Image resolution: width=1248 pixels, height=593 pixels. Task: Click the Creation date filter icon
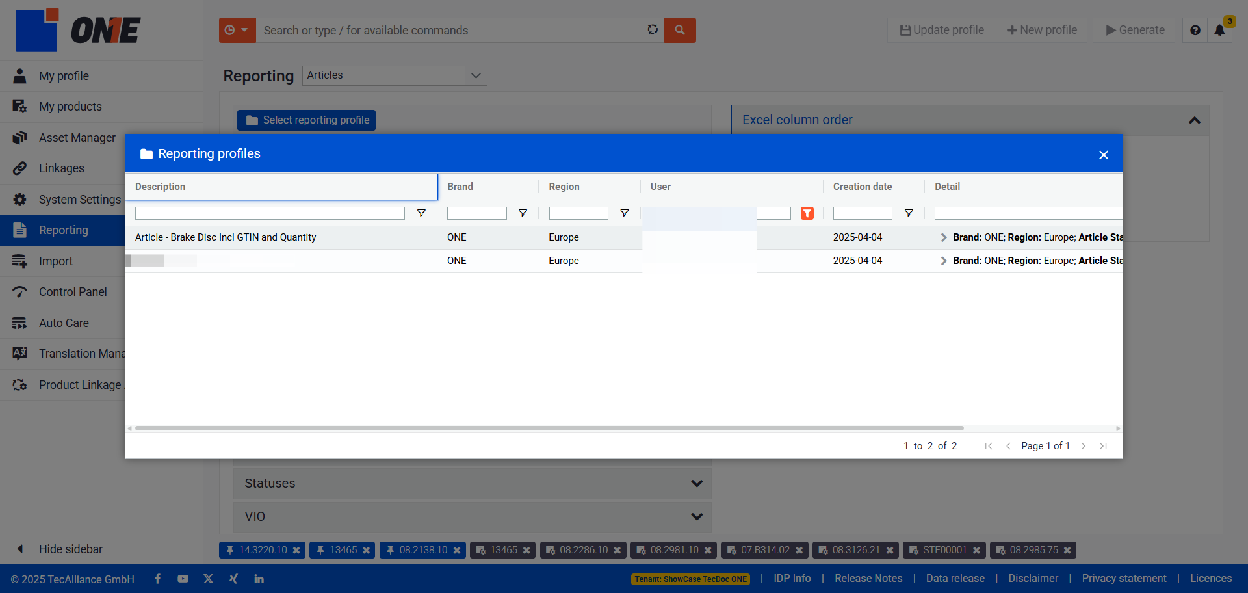[x=909, y=213]
